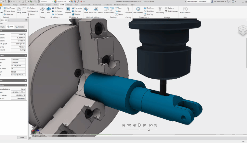Select the Face milling tool
The image size is (247, 143).
coord(49,10)
